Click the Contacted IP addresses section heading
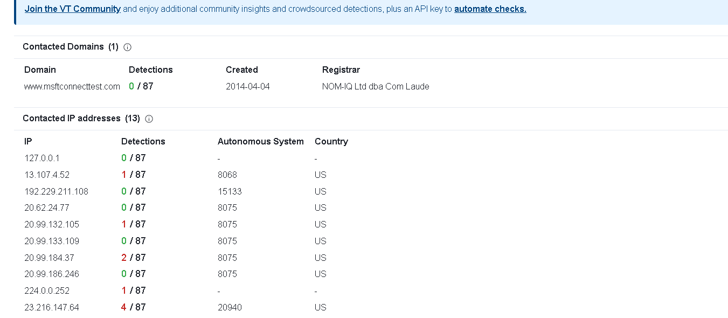This screenshot has height=318, width=728. coord(81,119)
